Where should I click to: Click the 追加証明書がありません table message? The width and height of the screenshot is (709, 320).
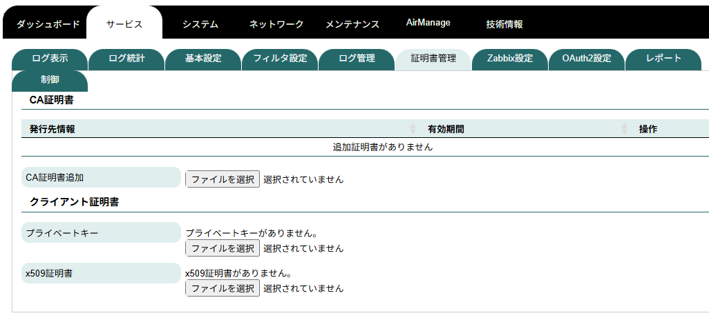coord(383,147)
